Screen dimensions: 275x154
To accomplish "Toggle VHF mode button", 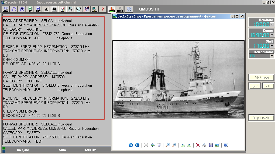I will [x=262, y=77].
